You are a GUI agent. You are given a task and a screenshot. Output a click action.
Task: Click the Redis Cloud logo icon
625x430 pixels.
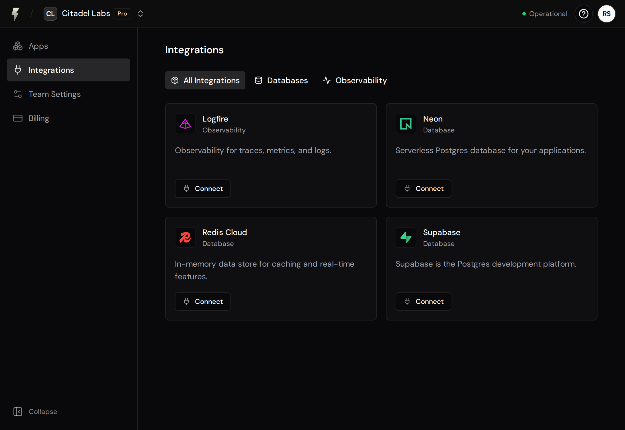pyautogui.click(x=185, y=237)
